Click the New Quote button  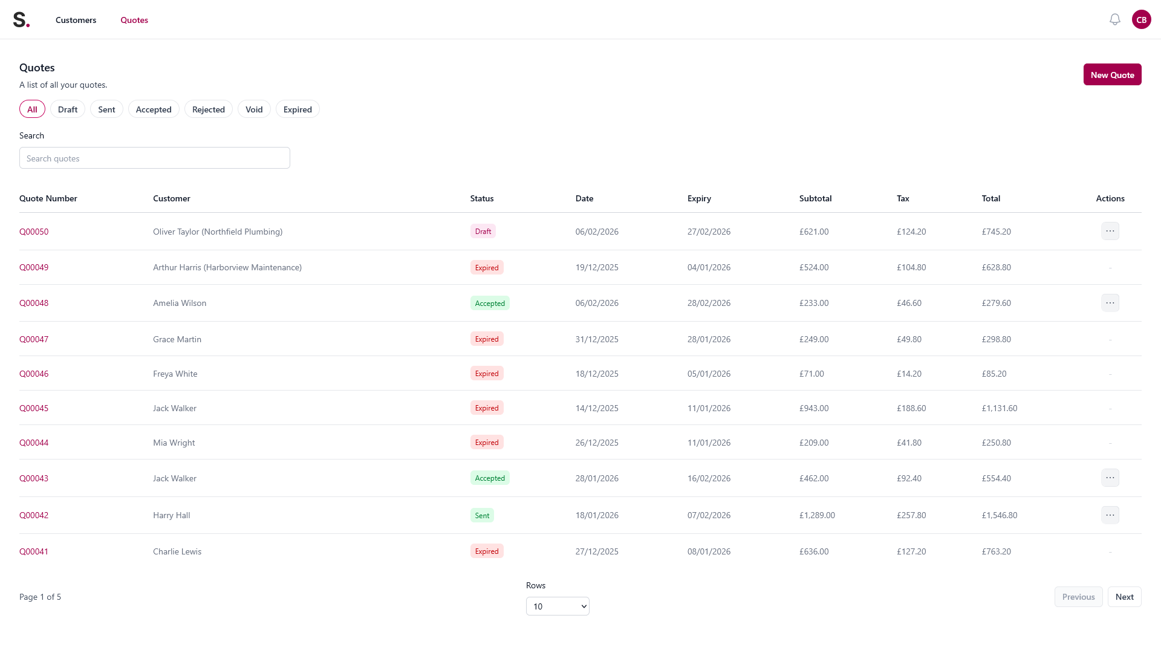tap(1111, 75)
